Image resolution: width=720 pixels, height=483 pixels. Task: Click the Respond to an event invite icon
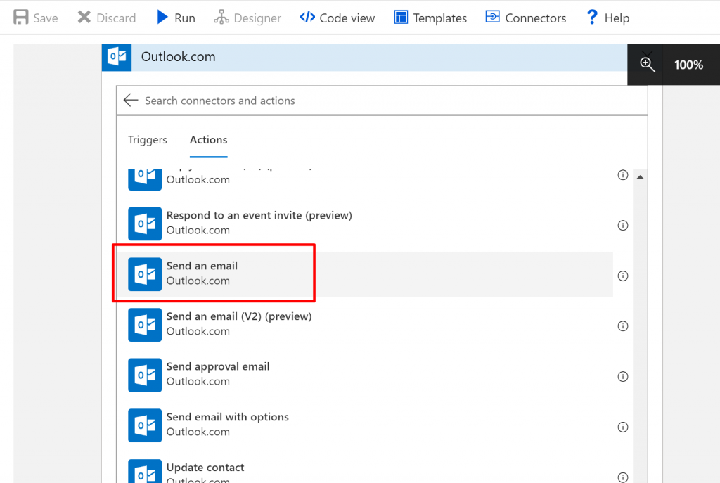[x=145, y=224]
